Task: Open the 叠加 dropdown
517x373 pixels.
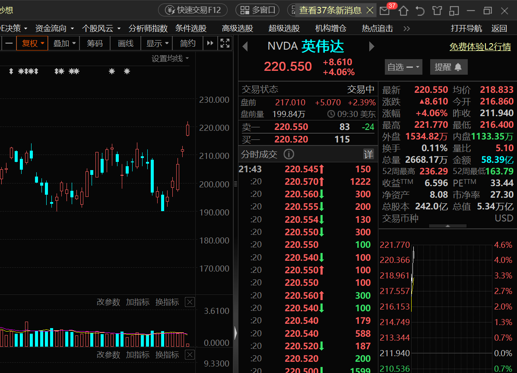Action: click(64, 43)
